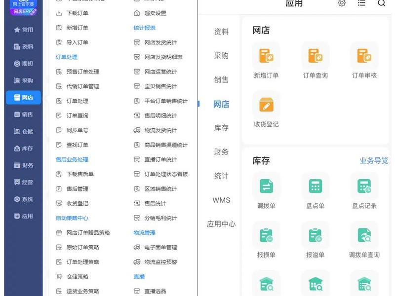The height and width of the screenshot is (296, 395).
Task: Open 盘点单 inventory icon
Action: coord(315,186)
